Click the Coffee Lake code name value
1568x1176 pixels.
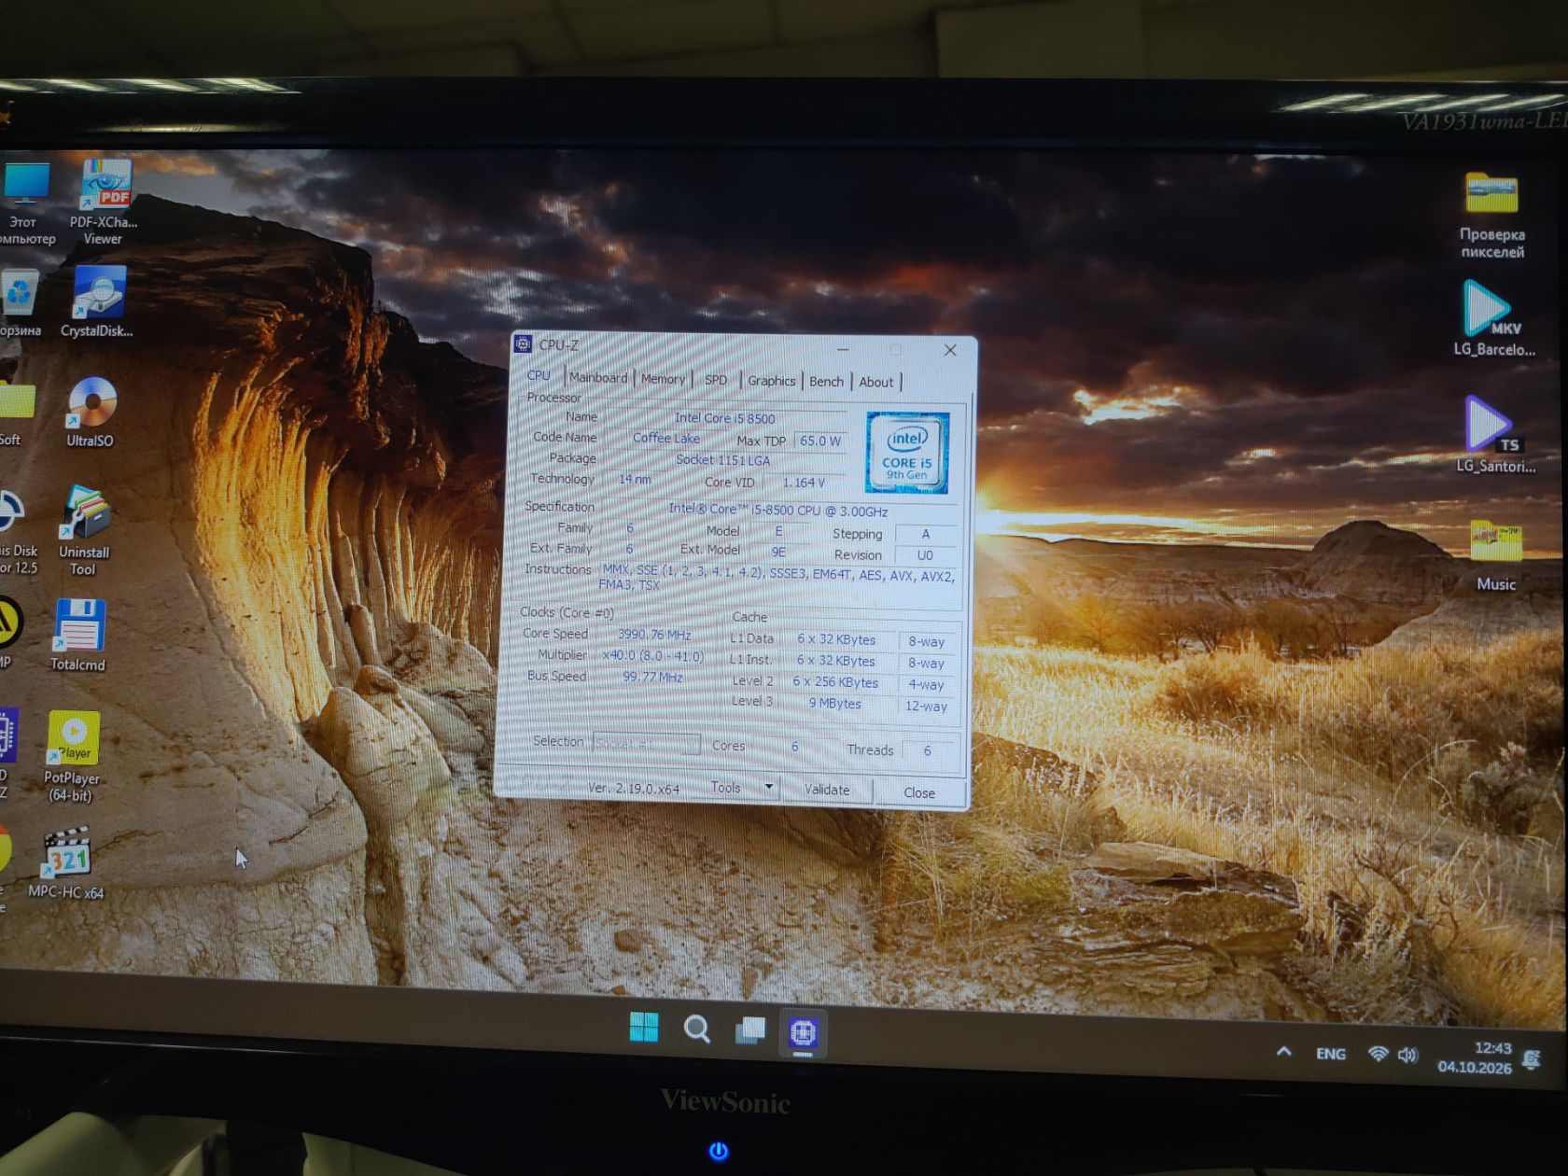click(666, 438)
